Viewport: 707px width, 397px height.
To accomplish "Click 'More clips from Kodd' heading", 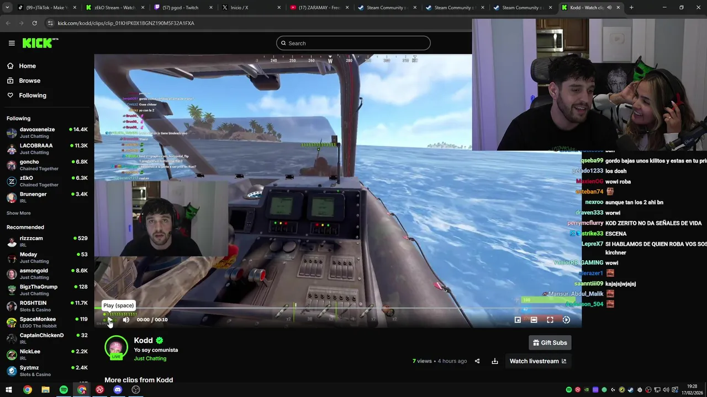I will tap(139, 380).
